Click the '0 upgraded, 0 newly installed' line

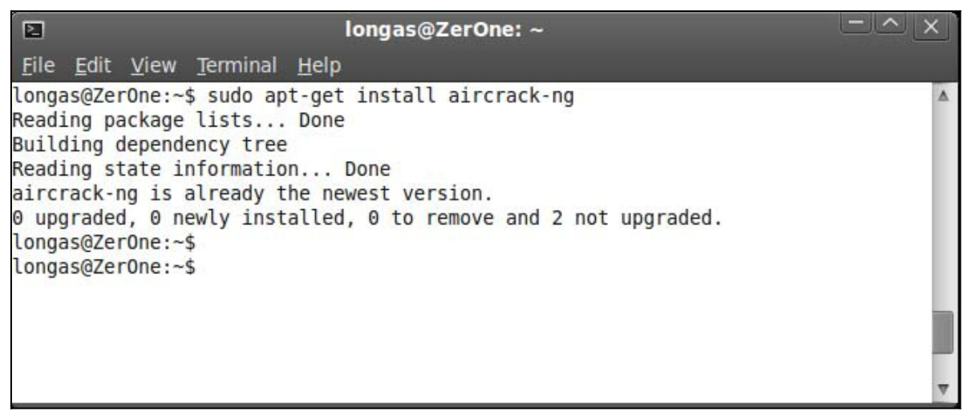point(369,218)
